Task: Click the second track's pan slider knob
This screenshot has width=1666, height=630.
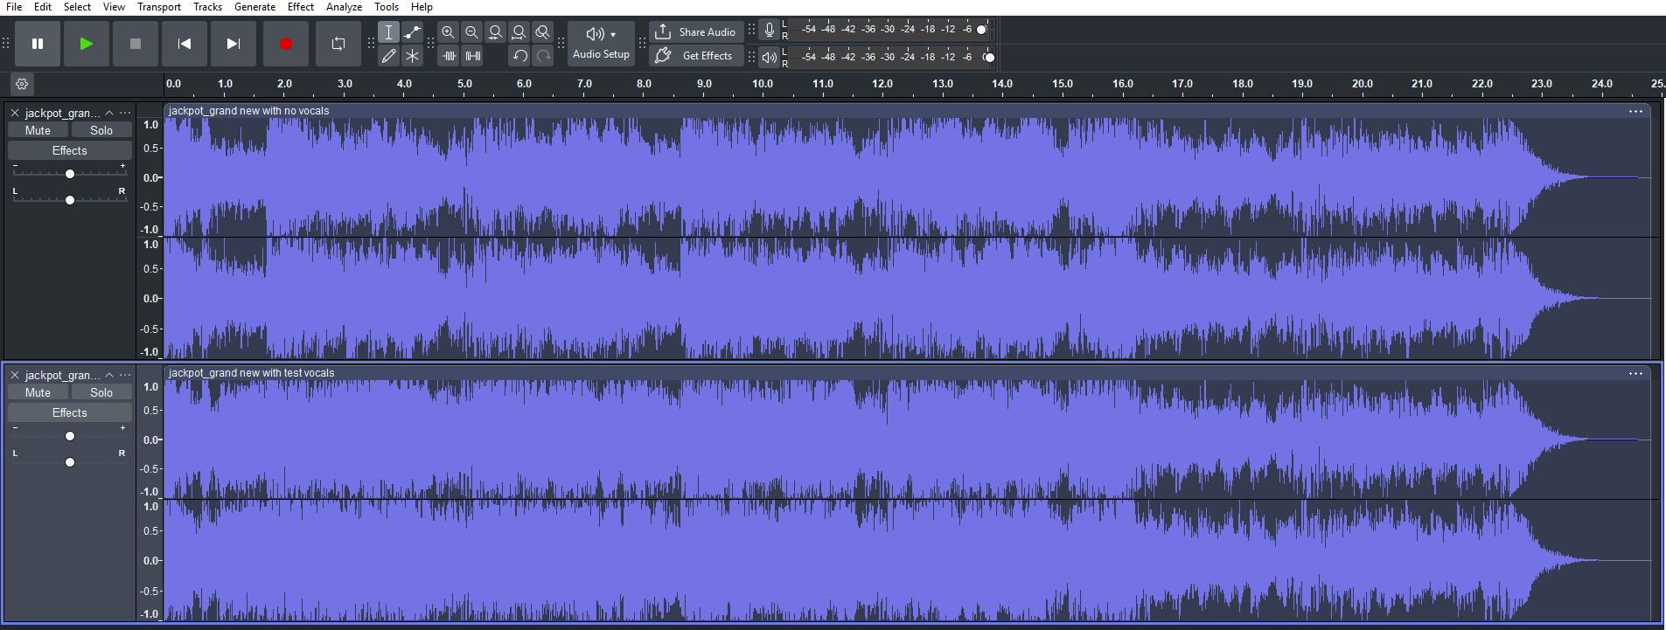Action: coord(70,462)
